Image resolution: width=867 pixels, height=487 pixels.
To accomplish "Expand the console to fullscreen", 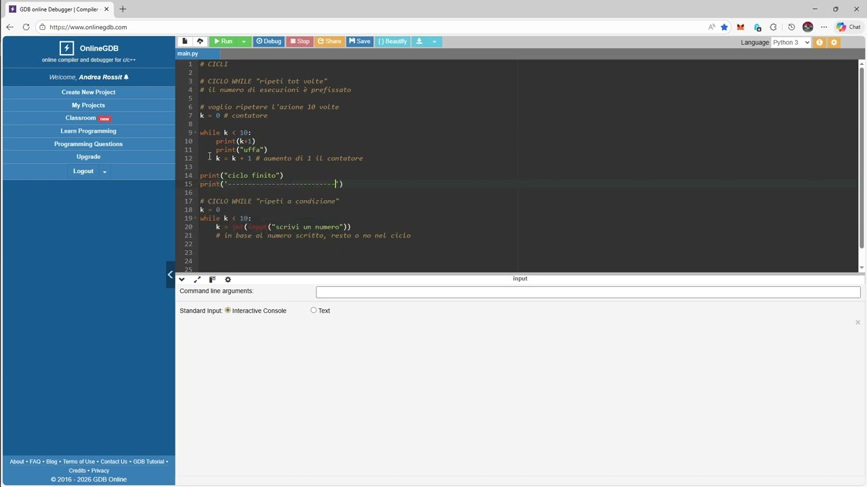I will point(197,279).
